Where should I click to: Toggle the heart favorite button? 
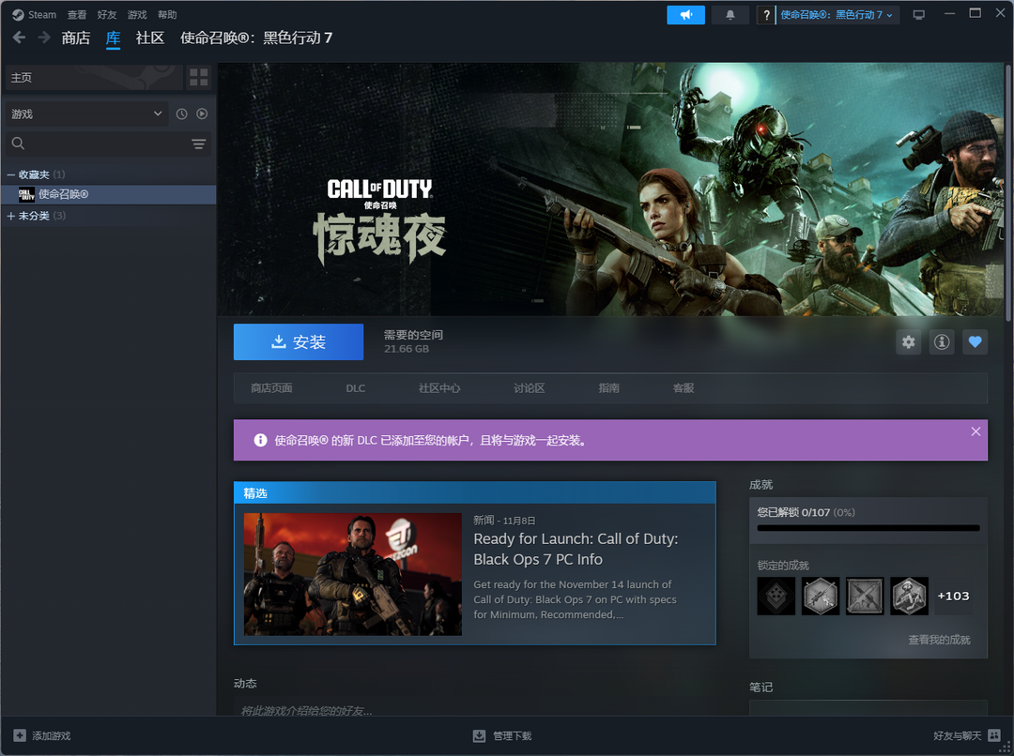pyautogui.click(x=975, y=342)
